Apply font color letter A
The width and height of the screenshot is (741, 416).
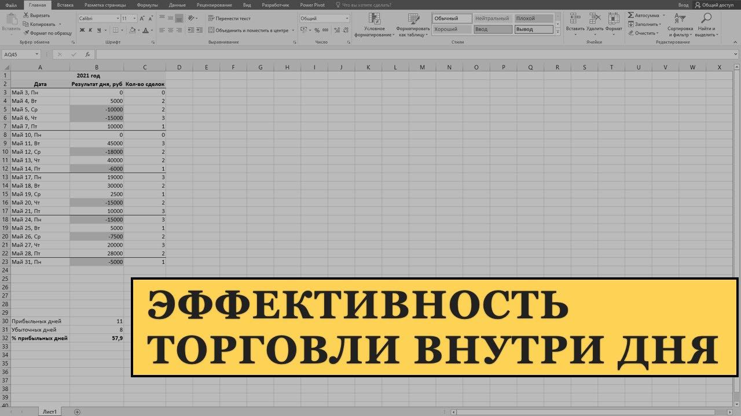[x=144, y=29]
